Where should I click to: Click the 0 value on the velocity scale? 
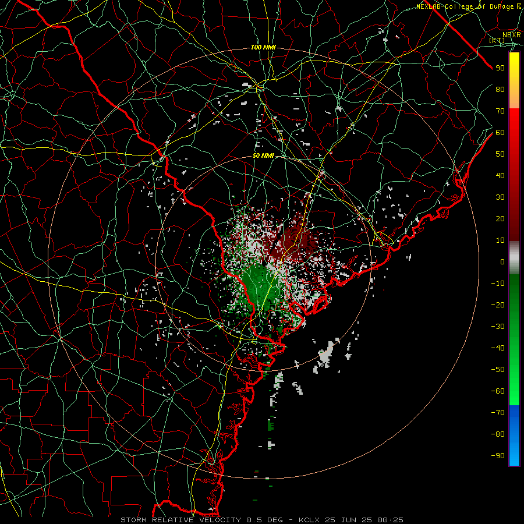click(502, 261)
